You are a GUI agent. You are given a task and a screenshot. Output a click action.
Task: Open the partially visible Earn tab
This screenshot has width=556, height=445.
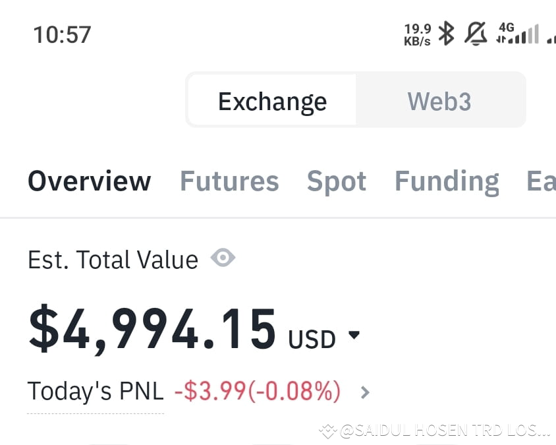pyautogui.click(x=541, y=181)
